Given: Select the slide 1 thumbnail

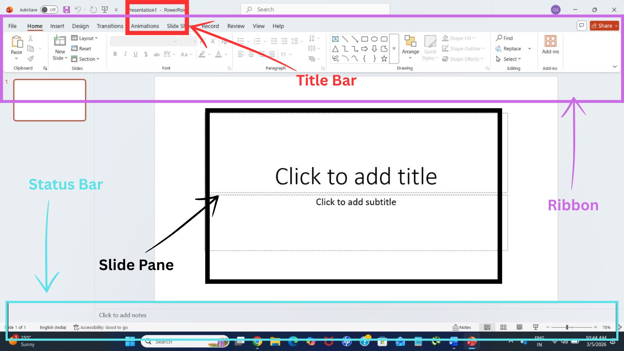Looking at the screenshot, I should coord(49,100).
